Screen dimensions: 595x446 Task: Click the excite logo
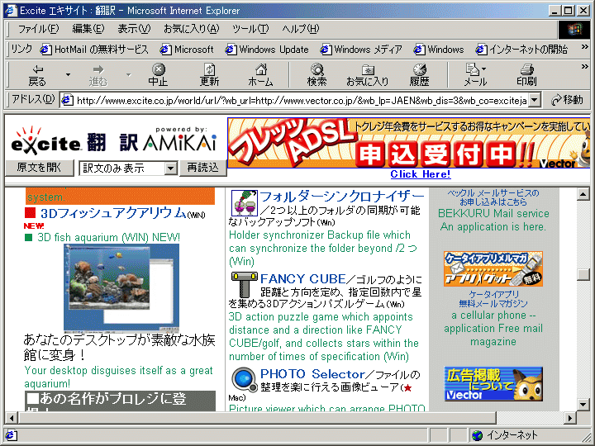[x=45, y=141]
